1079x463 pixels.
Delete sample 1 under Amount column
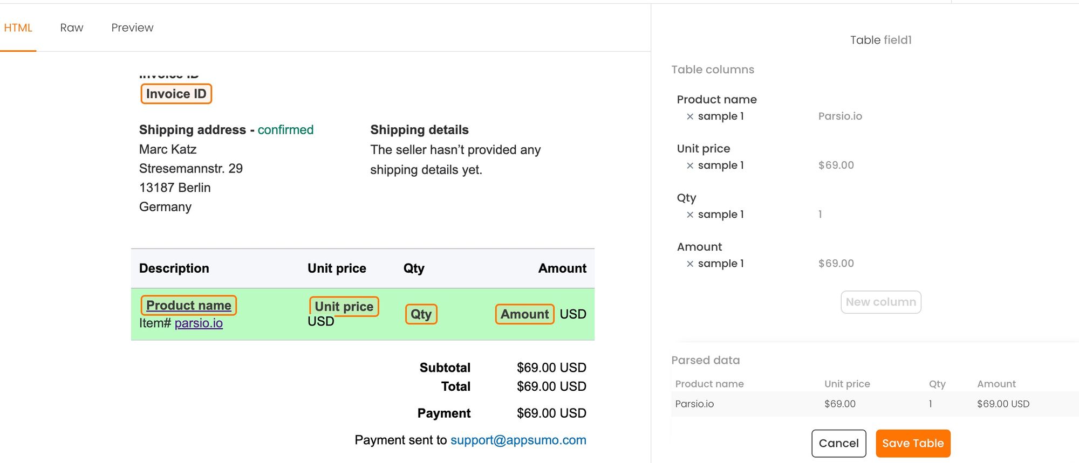click(x=689, y=264)
